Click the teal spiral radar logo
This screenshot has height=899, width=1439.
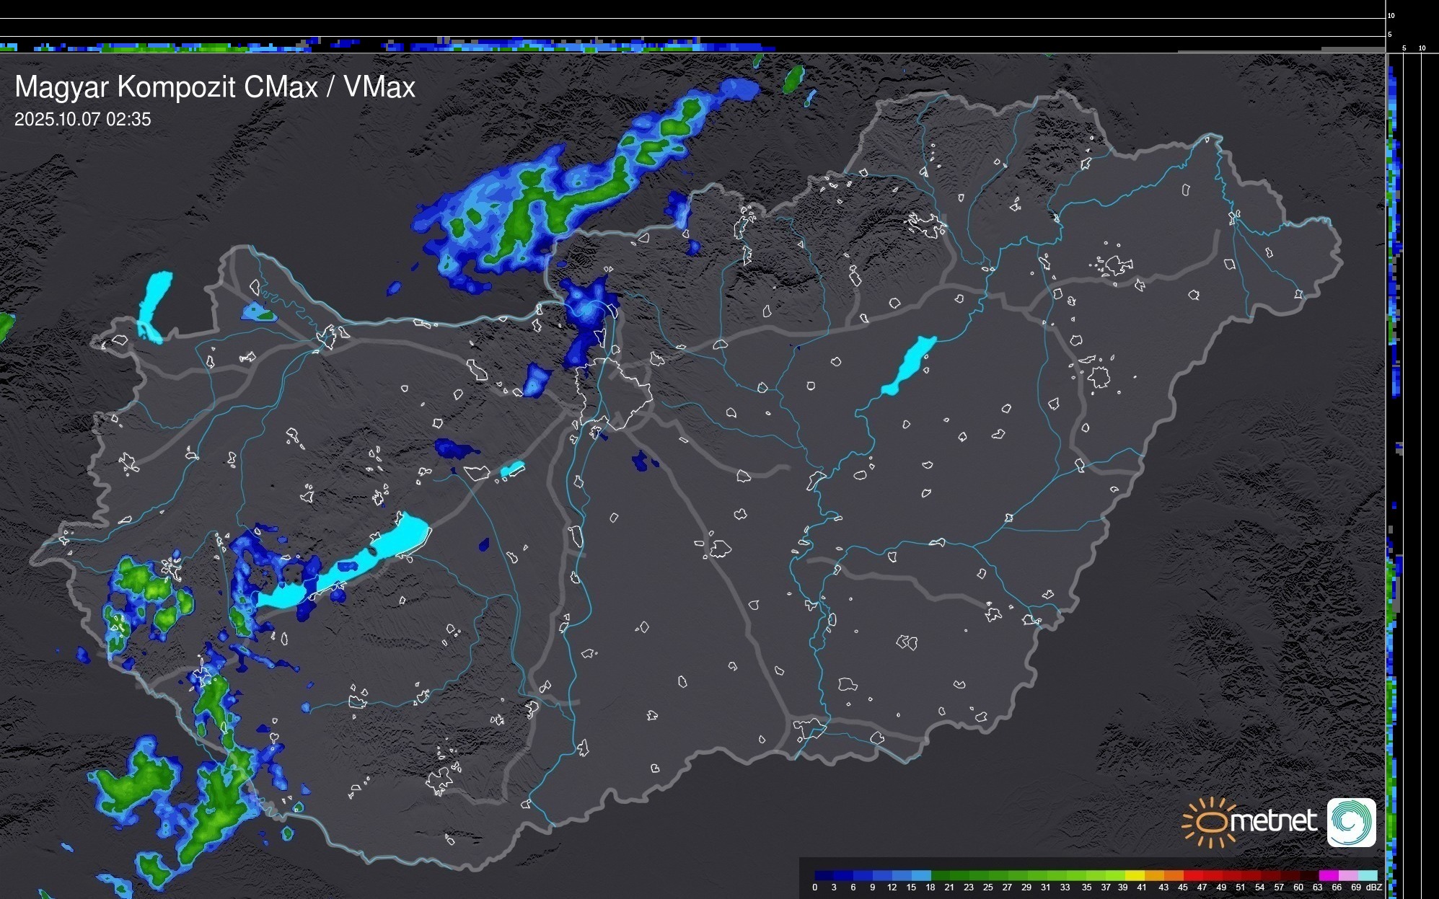1351,823
